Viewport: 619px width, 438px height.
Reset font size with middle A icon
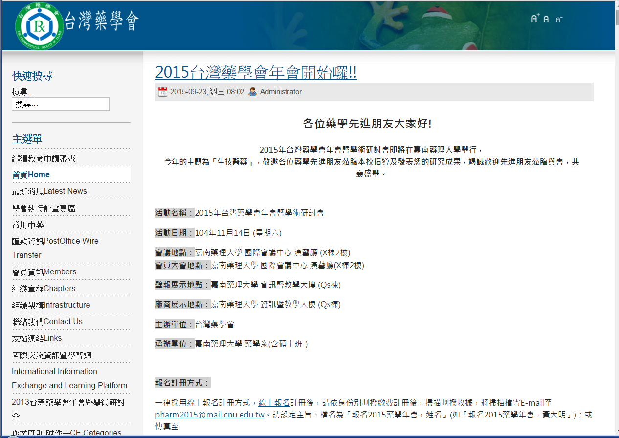pos(546,19)
